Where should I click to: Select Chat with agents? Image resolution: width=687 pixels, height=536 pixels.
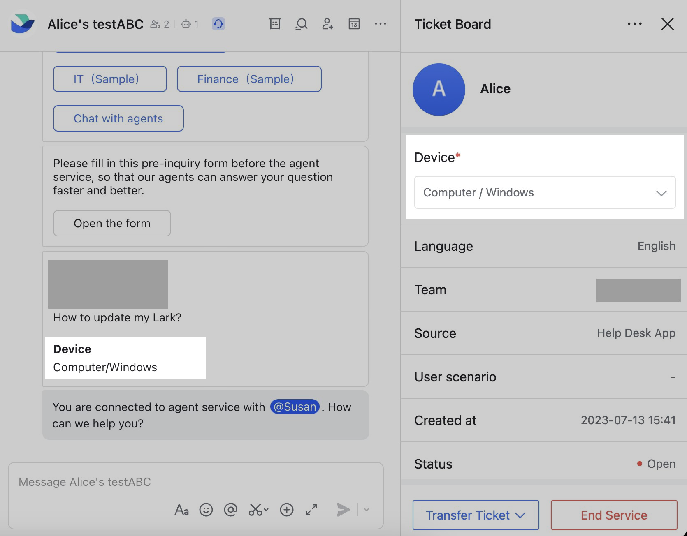click(118, 118)
